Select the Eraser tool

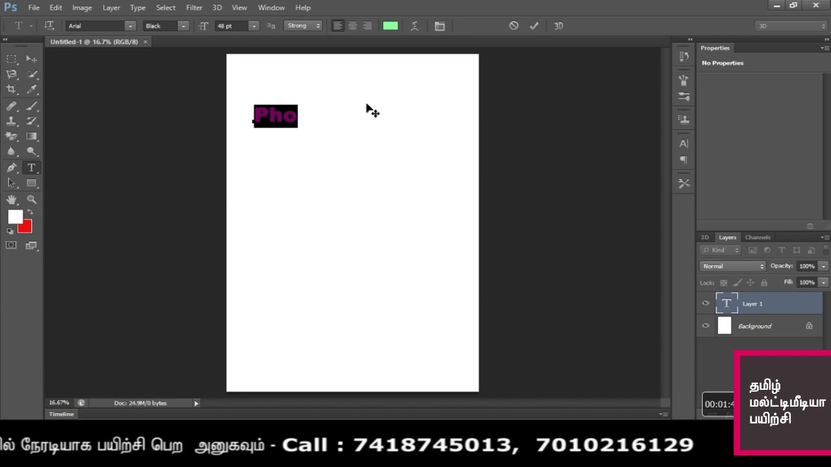click(12, 136)
